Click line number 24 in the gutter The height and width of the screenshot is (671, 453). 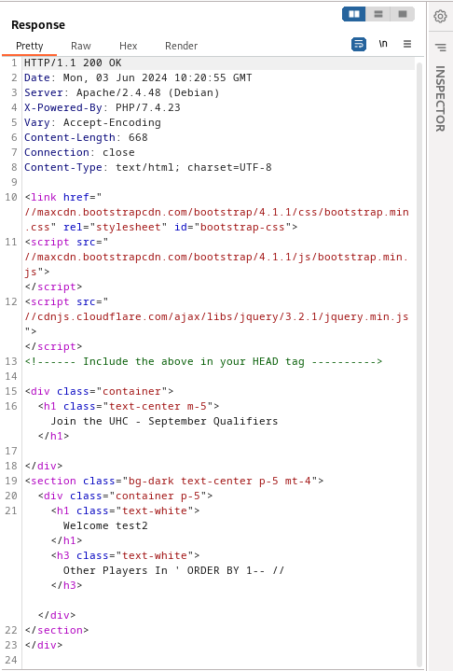coord(11,660)
